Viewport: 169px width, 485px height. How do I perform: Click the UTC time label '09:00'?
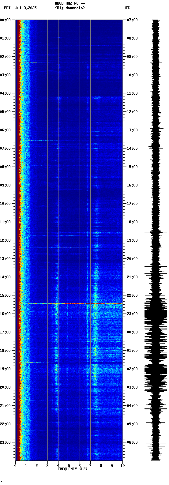pyautogui.click(x=132, y=57)
